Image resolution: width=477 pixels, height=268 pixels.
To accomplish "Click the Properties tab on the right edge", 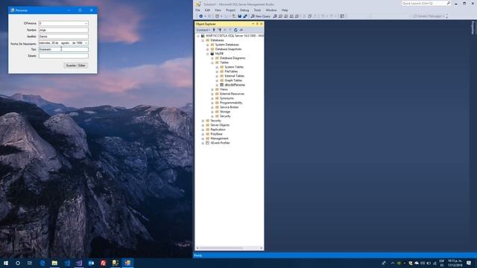I will point(473,28).
